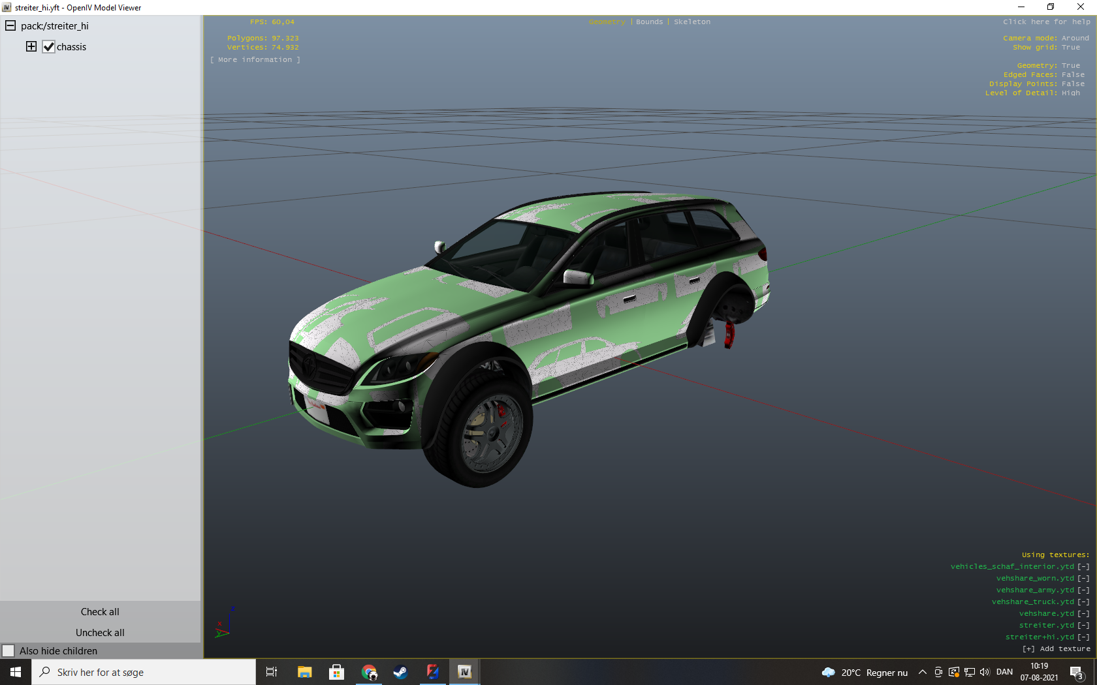The width and height of the screenshot is (1097, 685).
Task: Select the chassis tree item label
Action: point(71,47)
